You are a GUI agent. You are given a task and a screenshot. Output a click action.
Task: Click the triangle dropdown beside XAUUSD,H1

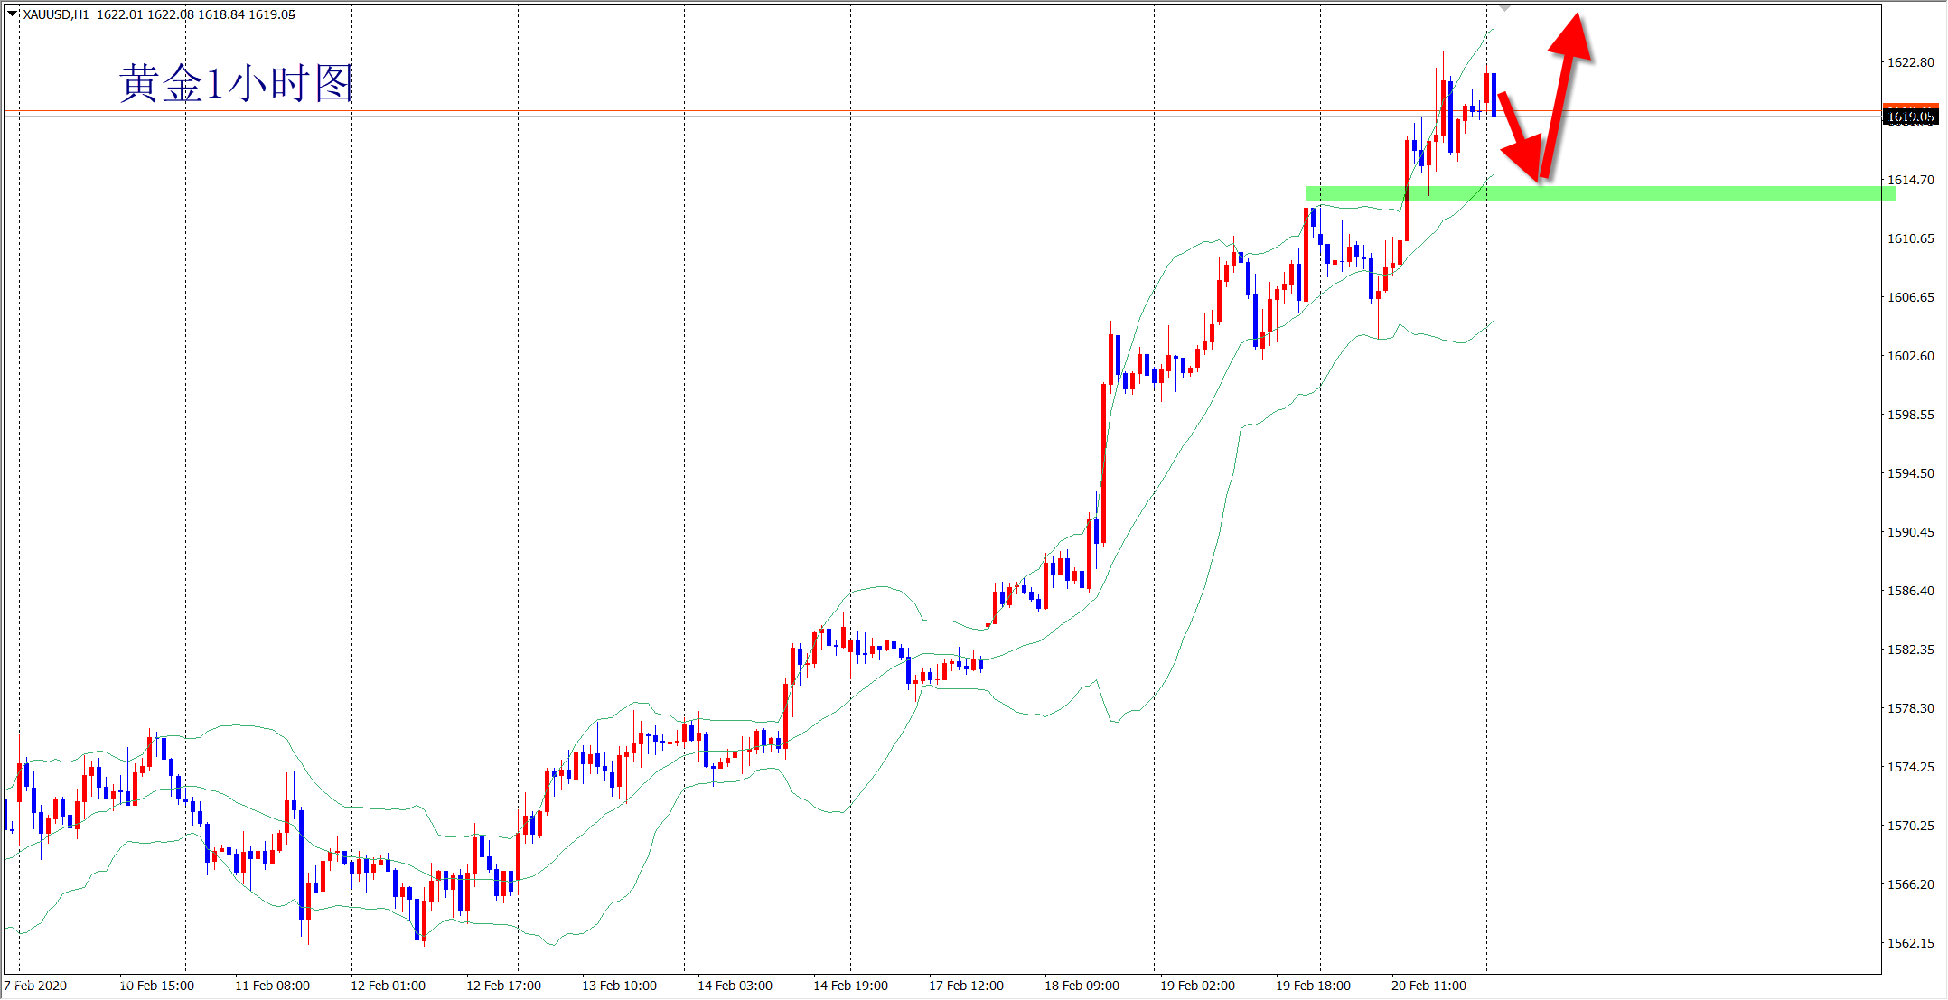(x=12, y=14)
